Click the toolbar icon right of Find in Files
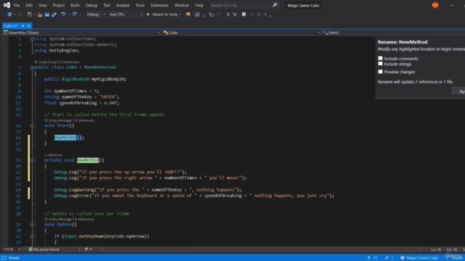The height and width of the screenshot is (261, 465). coord(197,14)
